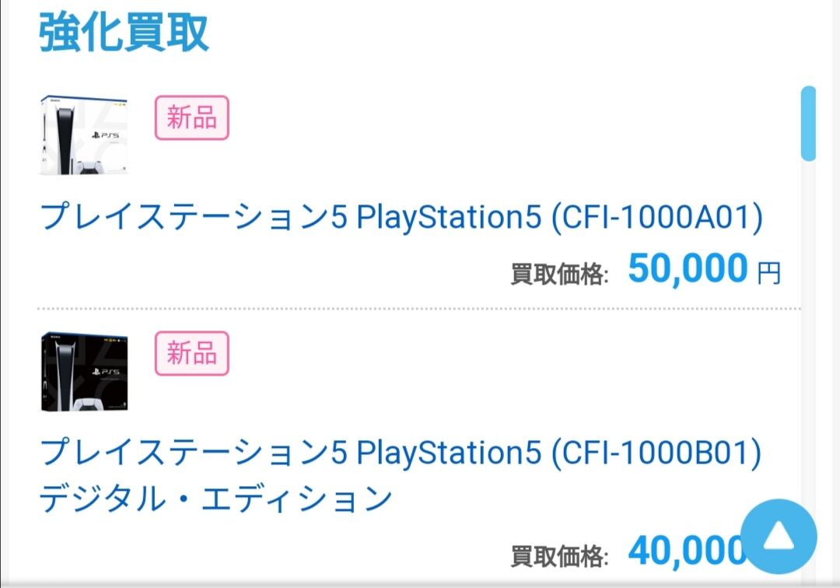This screenshot has width=840, height=588.
Task: Select the 新品 badge for CFI-1000A01
Action: point(192,117)
